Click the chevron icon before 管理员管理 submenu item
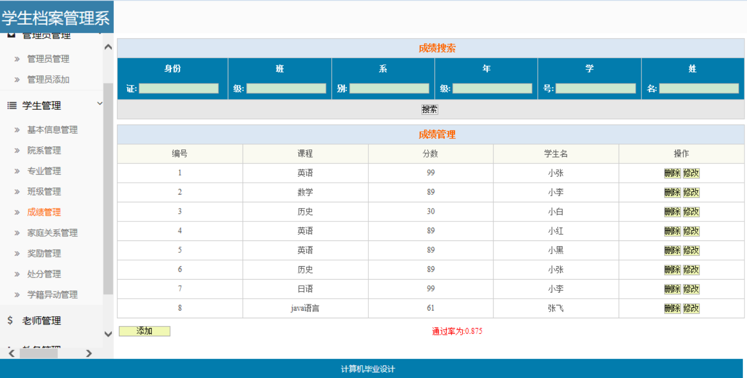This screenshot has height=378, width=747. click(17, 59)
